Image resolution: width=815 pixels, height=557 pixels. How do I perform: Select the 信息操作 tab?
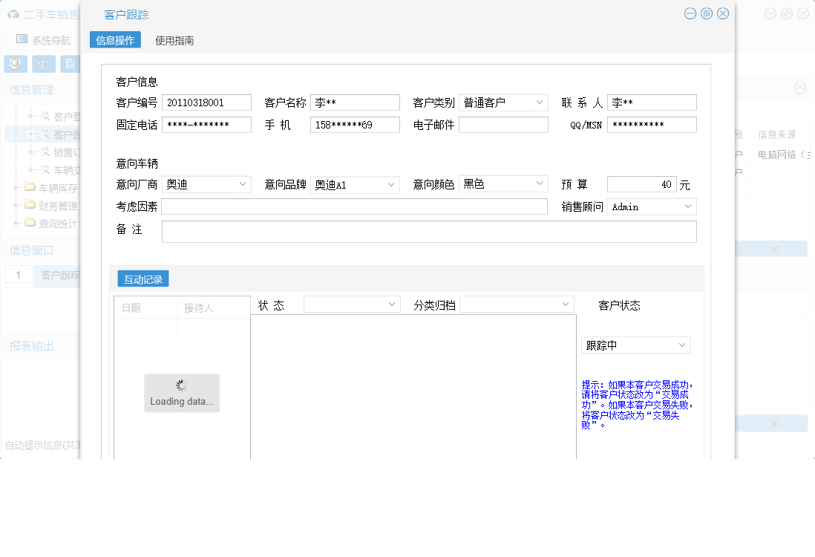point(115,40)
